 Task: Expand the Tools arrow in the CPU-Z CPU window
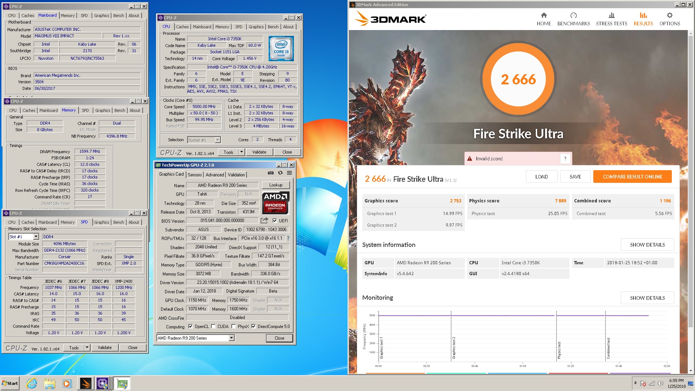click(241, 152)
